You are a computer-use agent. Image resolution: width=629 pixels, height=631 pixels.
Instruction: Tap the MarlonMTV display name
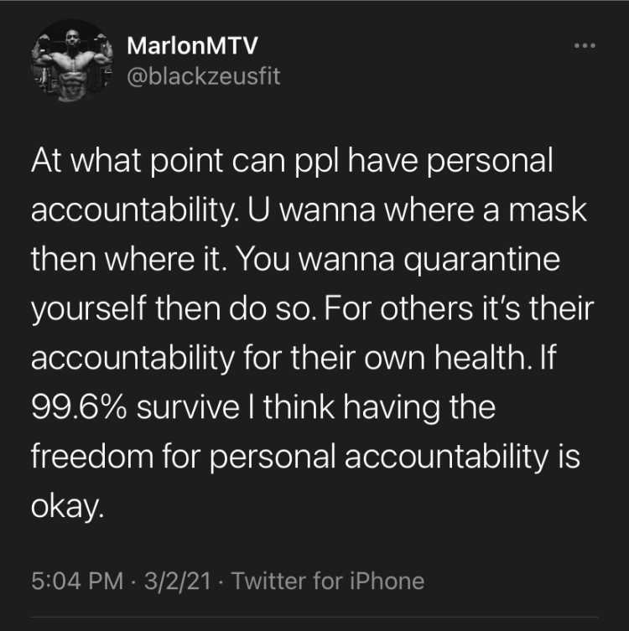(x=192, y=45)
